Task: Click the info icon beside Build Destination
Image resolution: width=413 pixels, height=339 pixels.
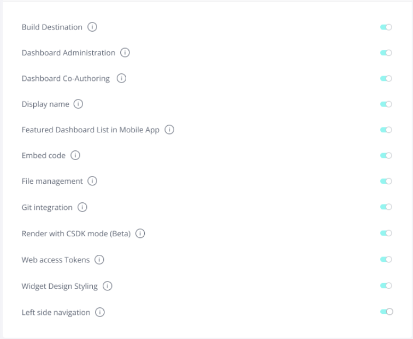Action: (92, 27)
